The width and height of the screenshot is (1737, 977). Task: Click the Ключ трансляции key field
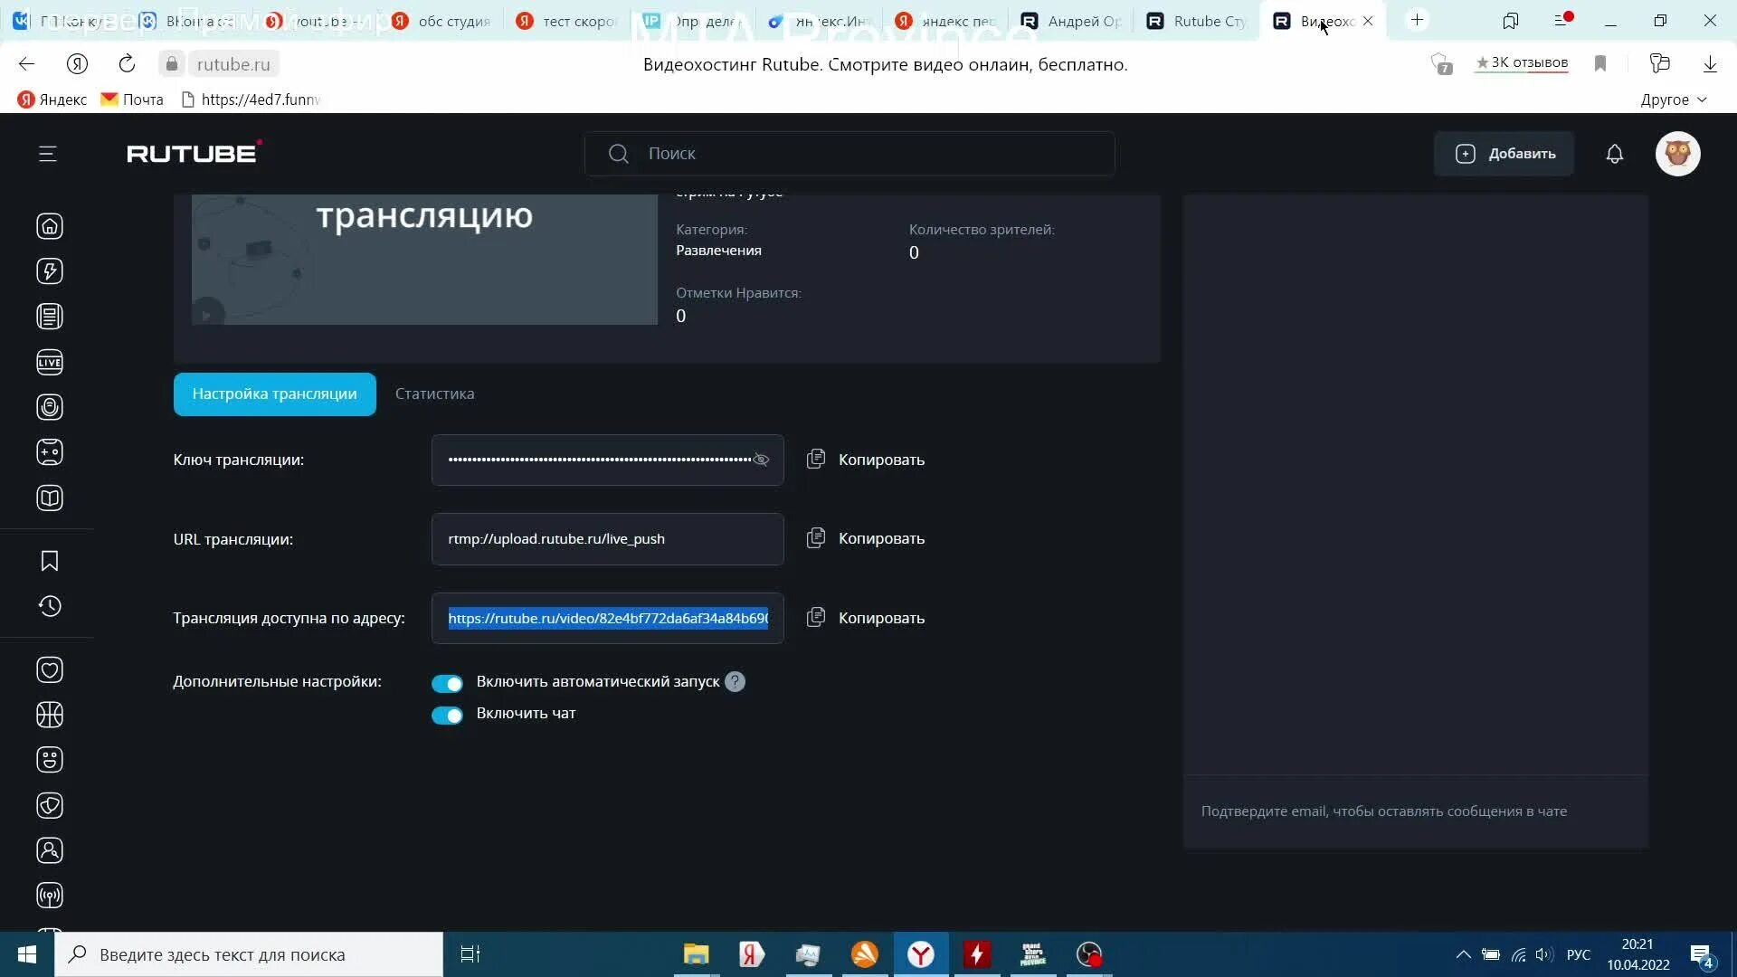pyautogui.click(x=608, y=460)
